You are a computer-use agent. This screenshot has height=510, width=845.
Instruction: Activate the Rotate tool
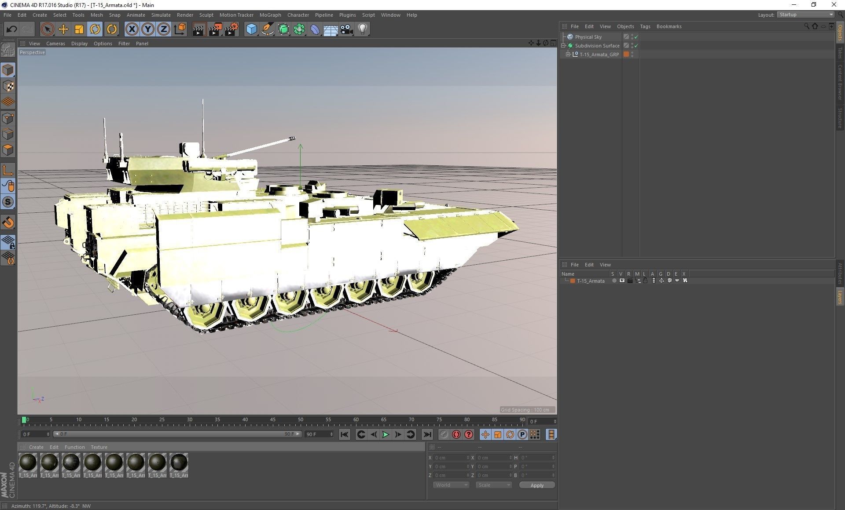tap(95, 29)
